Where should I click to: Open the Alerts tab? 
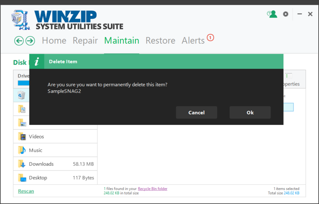[x=193, y=40]
